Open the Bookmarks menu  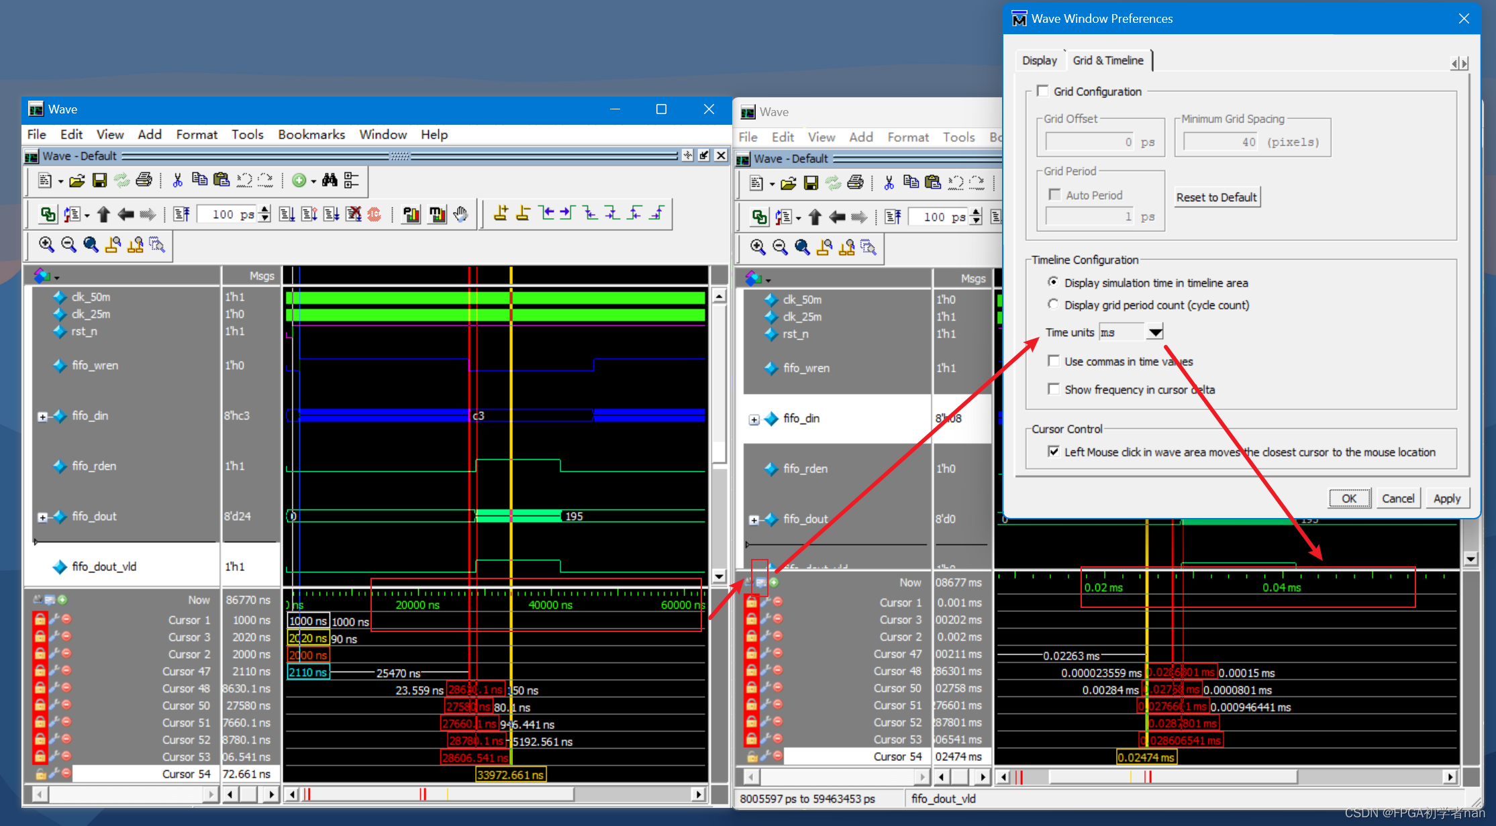311,134
